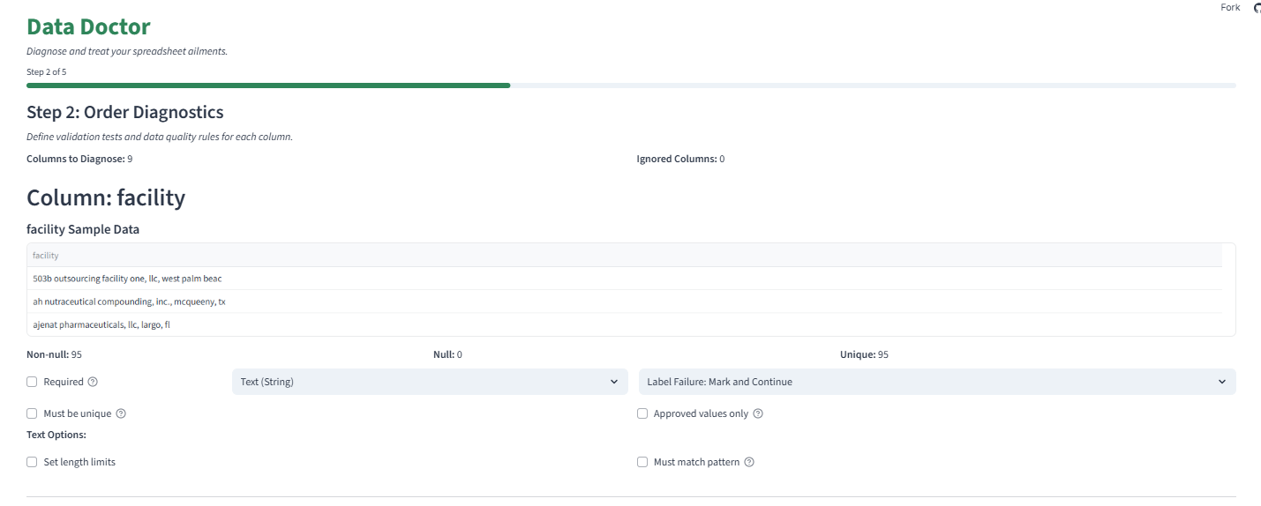Viewport: 1261px width, 506px height.
Task: Select the 503b outsourcing facility one row
Action: pyautogui.click(x=625, y=279)
